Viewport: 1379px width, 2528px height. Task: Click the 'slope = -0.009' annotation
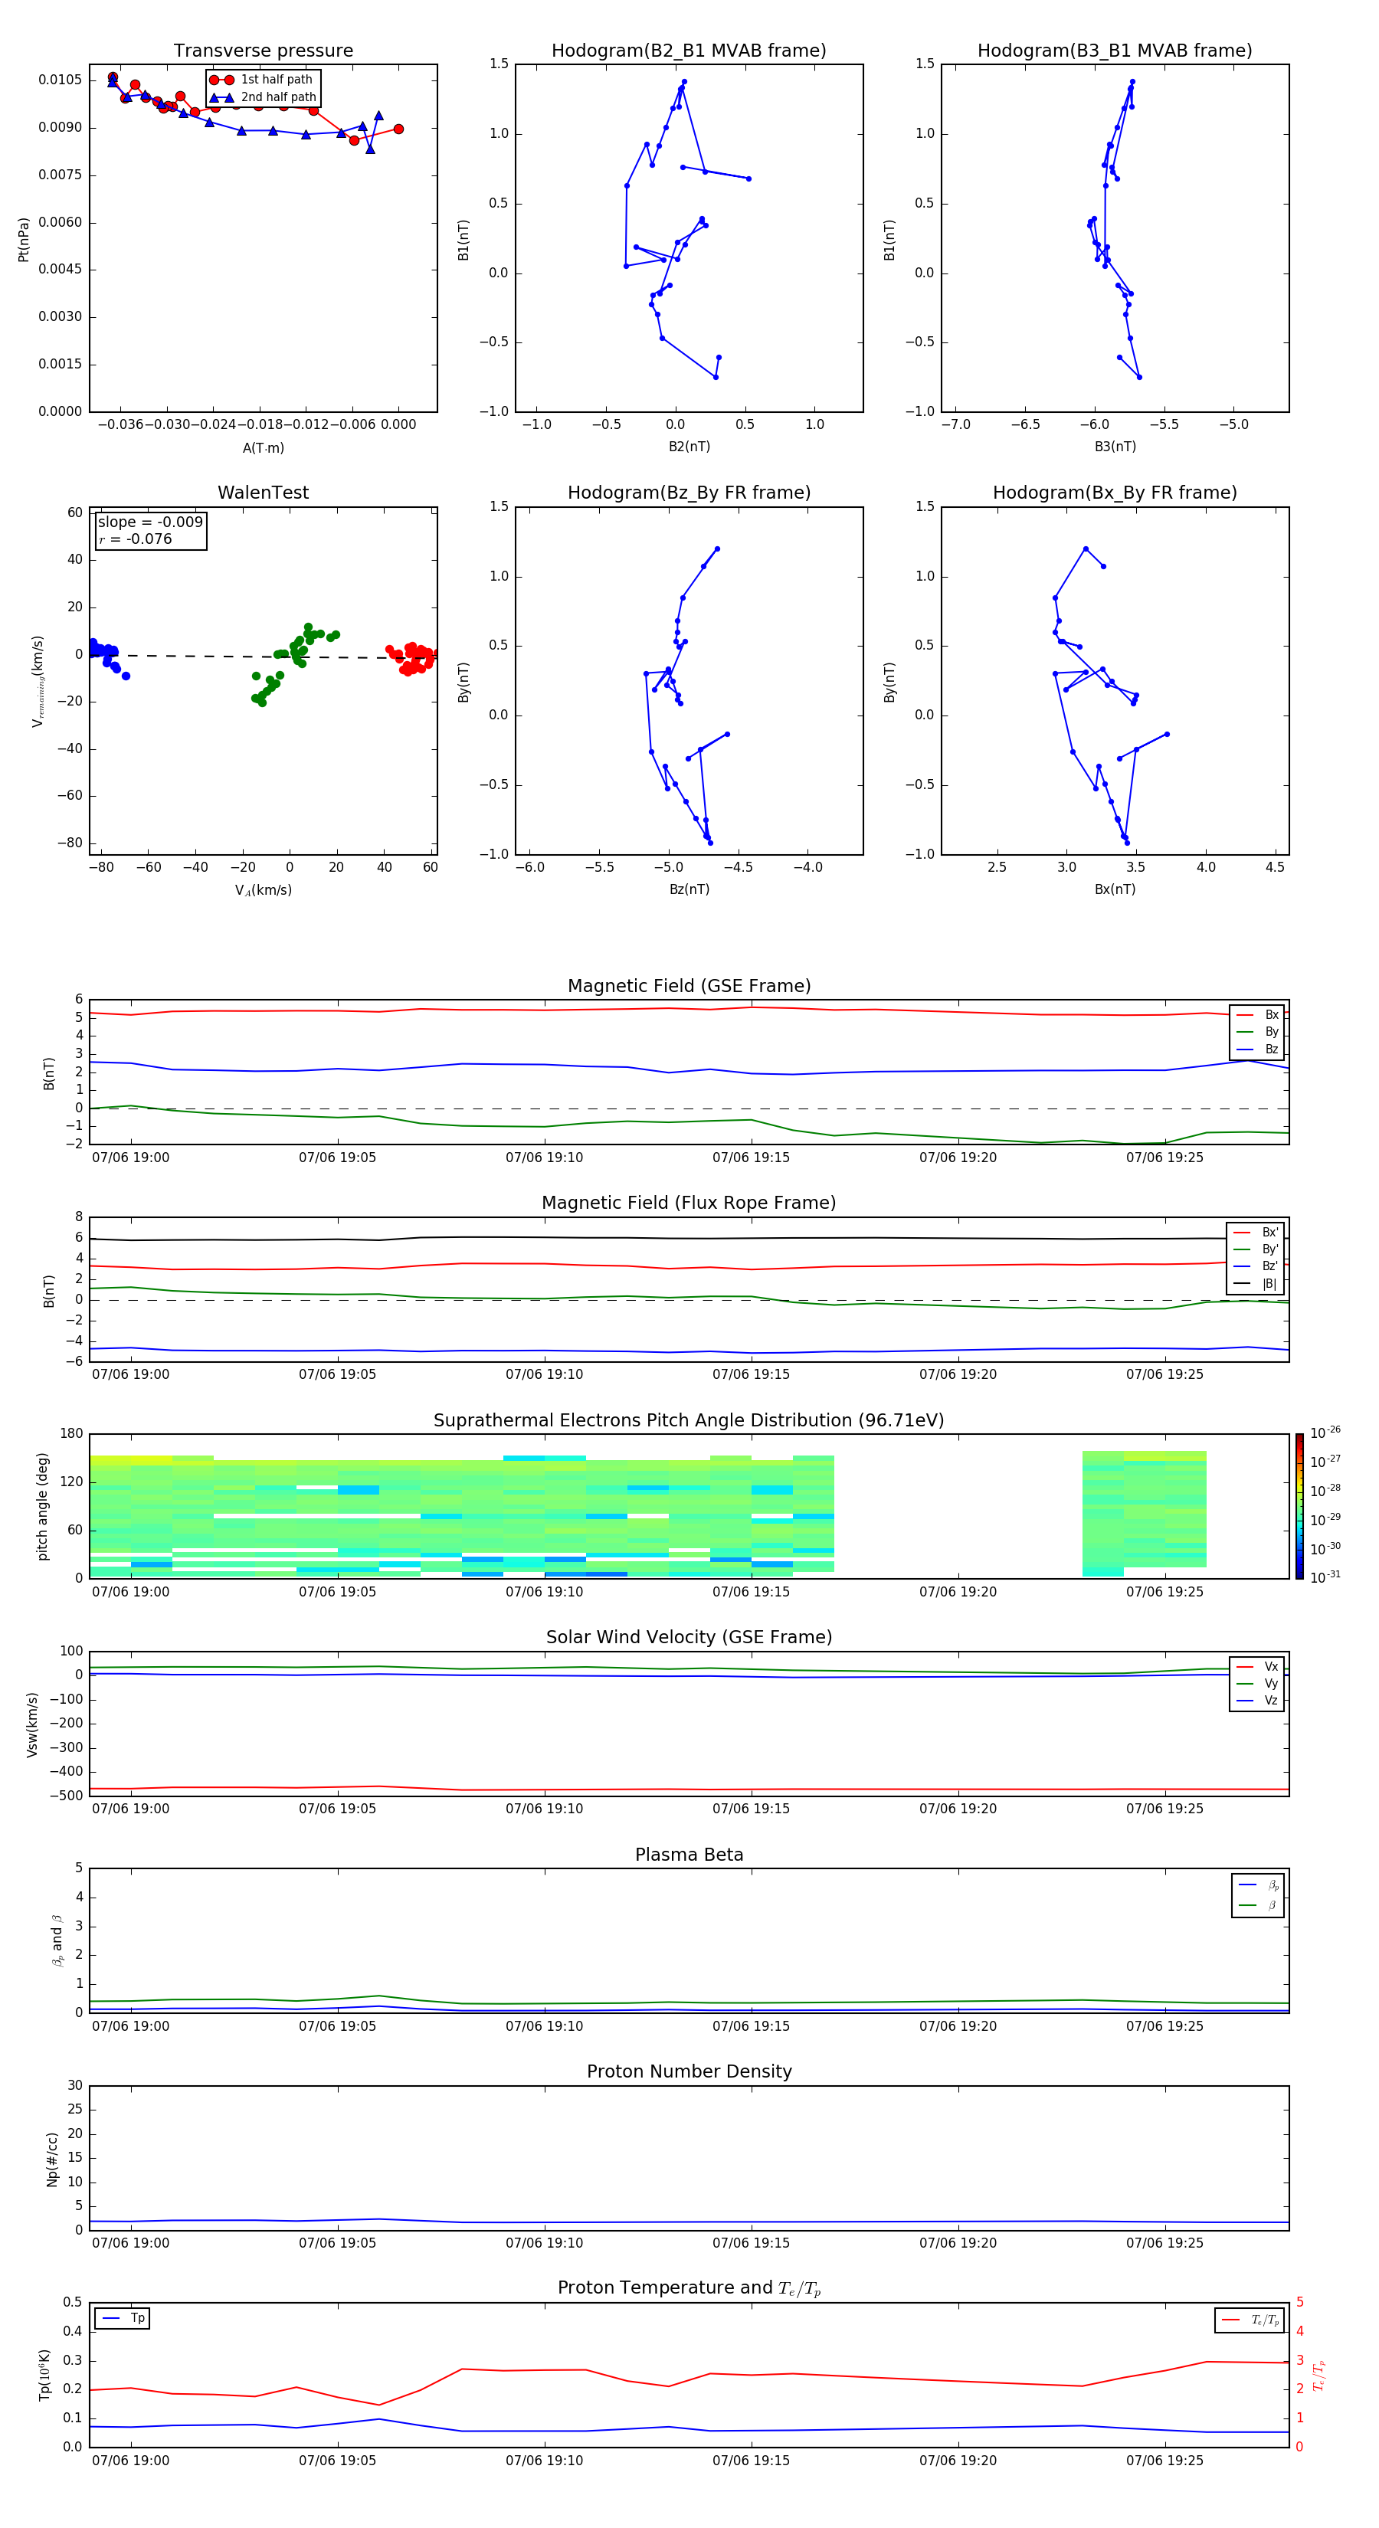(150, 522)
